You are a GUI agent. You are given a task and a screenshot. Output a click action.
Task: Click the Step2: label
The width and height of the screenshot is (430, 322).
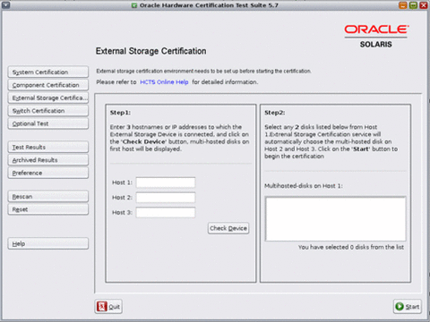(275, 113)
